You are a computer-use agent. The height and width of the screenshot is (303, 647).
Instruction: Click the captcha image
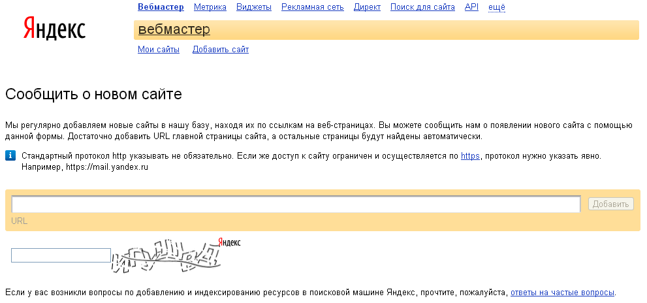coord(176,255)
